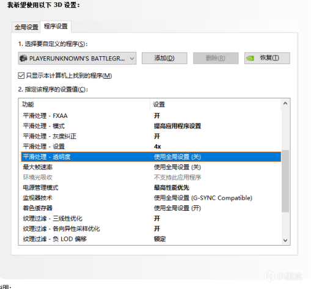Select the highlighted 平滑处理 - 透明度 row
This screenshot has width=311, height=289.
tap(151, 157)
